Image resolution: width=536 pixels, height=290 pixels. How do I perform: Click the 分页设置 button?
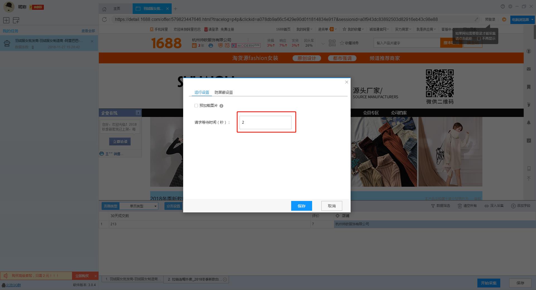point(173,206)
